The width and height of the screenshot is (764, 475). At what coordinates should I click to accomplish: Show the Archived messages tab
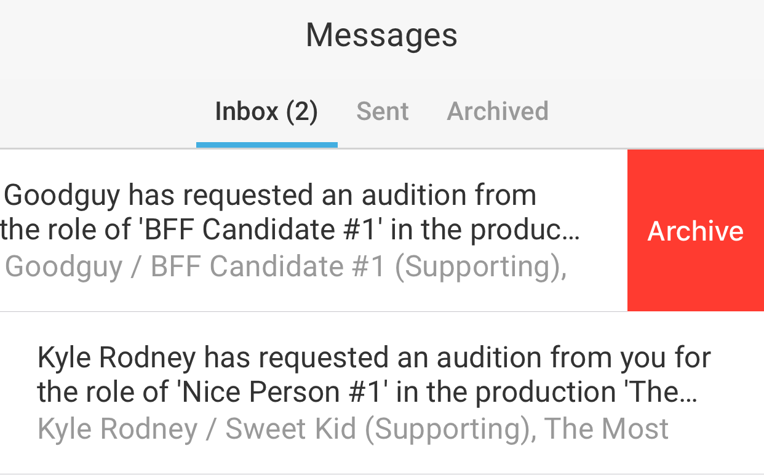(497, 112)
